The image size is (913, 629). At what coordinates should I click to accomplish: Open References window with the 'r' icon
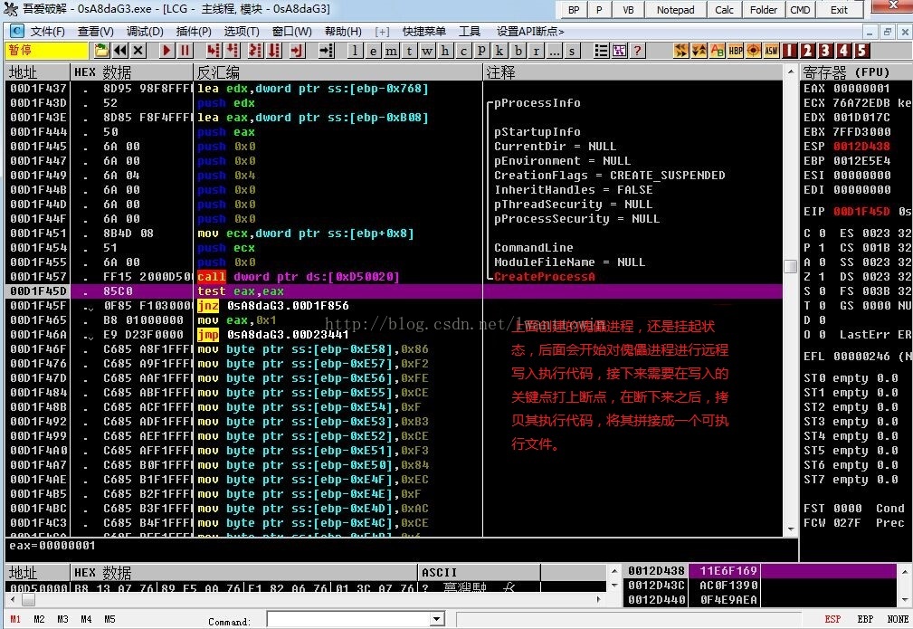pos(537,51)
